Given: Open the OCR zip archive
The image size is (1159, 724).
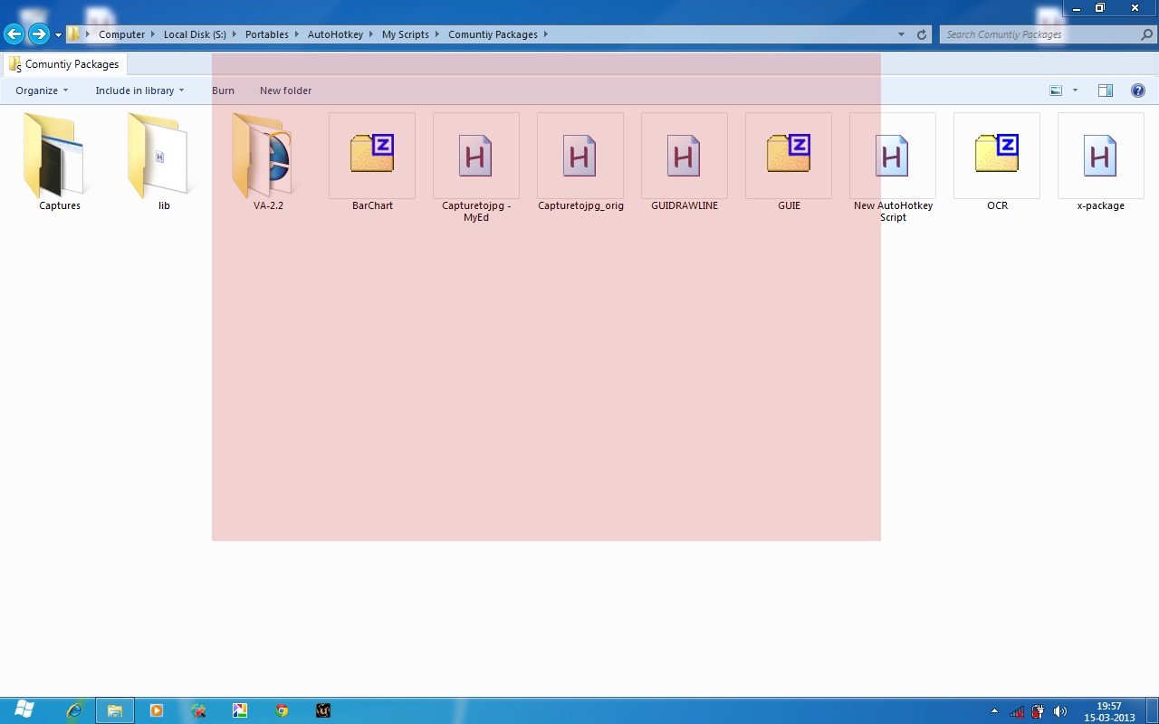Looking at the screenshot, I should point(996,156).
